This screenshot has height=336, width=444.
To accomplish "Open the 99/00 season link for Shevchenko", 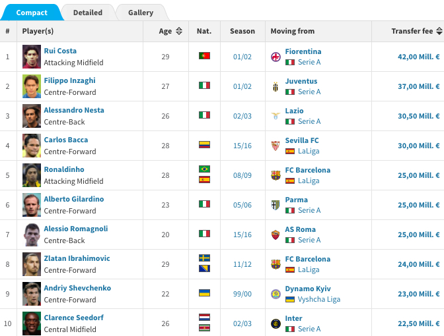I will click(x=242, y=294).
